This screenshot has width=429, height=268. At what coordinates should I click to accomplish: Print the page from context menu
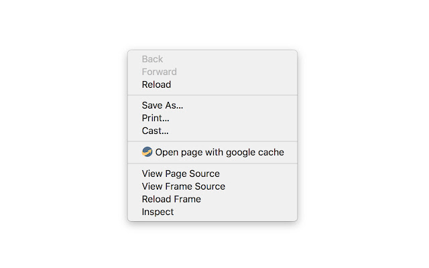click(156, 118)
